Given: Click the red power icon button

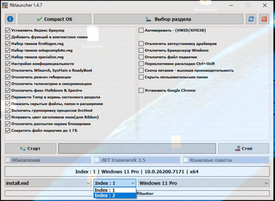Looking at the screenshot, I should coord(263,19).
